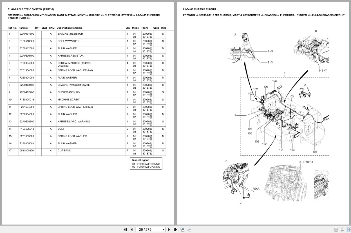This screenshot has height=233, width=351.
Task: Select the two-page side-by-side view
Action: [349, 230]
